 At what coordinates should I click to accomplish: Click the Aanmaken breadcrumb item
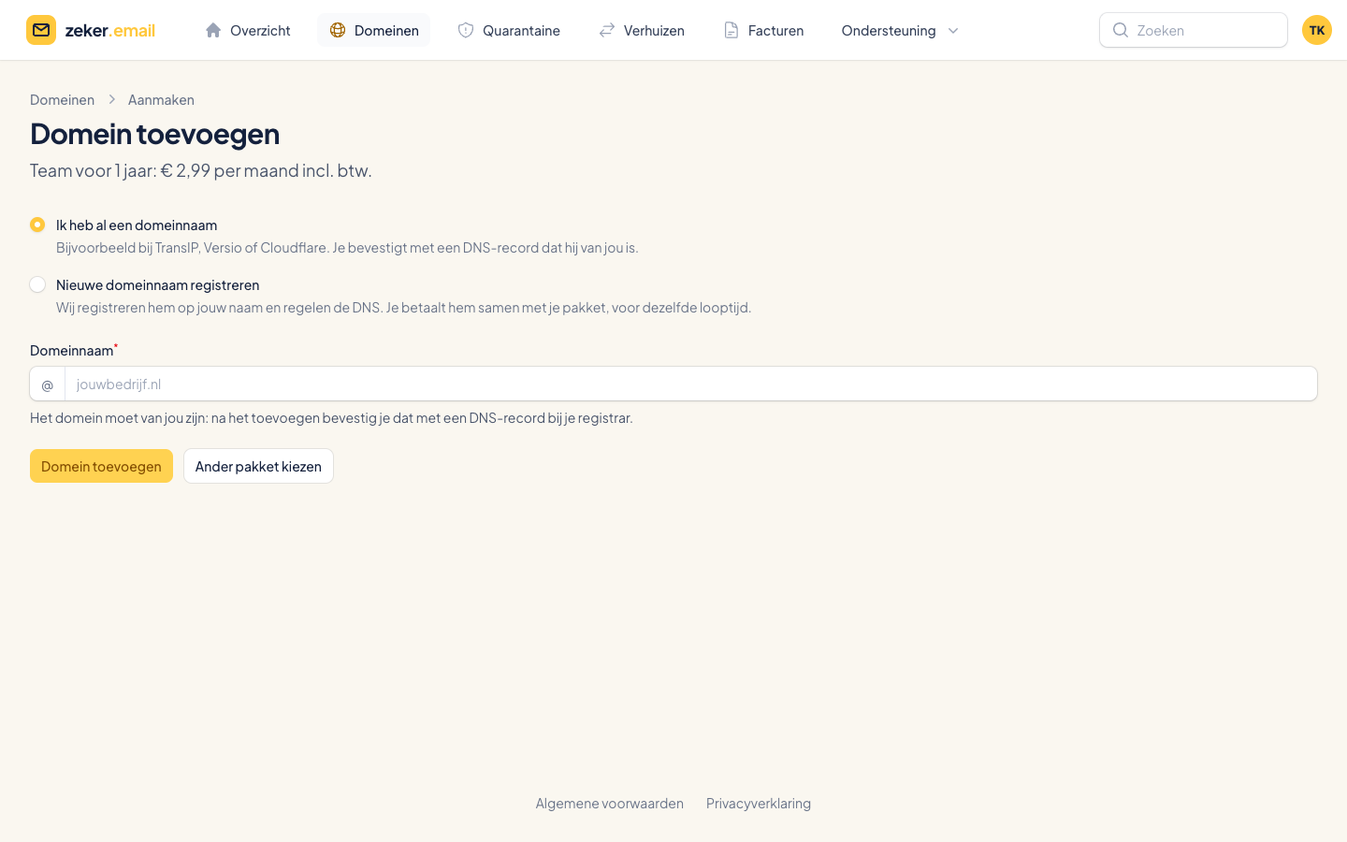click(x=161, y=99)
